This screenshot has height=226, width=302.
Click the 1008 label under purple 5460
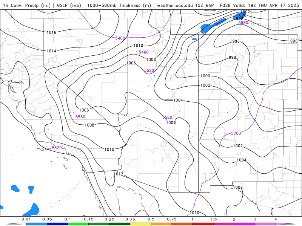[x=151, y=60]
